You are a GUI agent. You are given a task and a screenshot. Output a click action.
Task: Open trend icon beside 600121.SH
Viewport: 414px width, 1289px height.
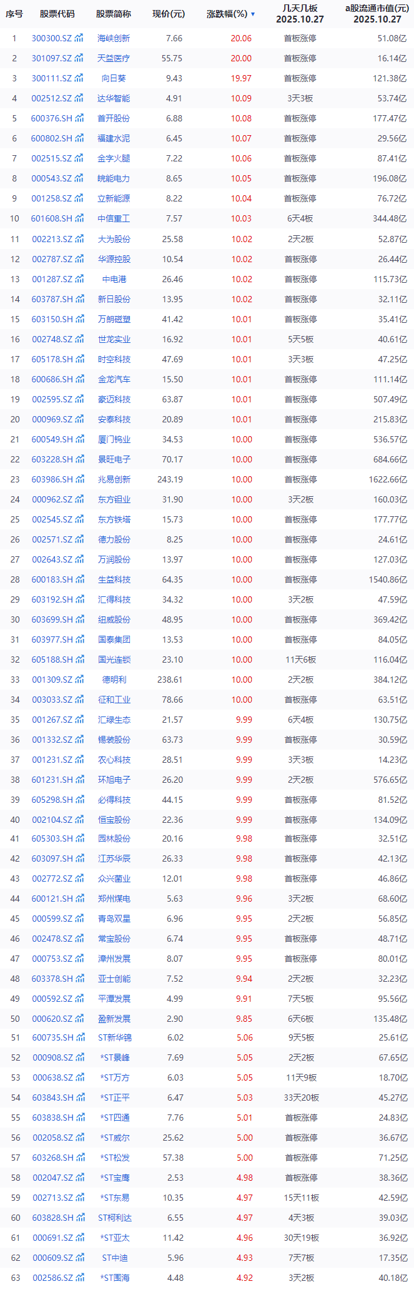click(x=79, y=899)
